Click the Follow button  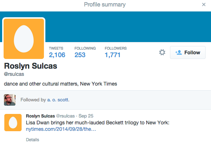coord(188,52)
